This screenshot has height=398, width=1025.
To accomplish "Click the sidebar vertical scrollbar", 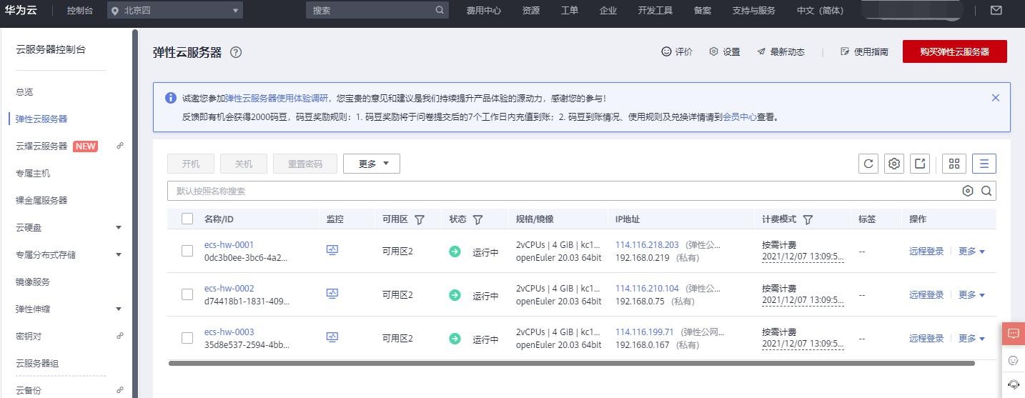I will click(x=135, y=213).
